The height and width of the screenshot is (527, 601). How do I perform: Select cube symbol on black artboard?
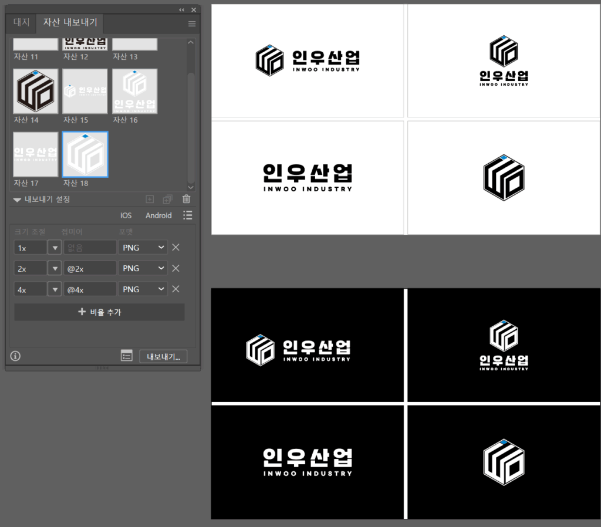(x=504, y=462)
